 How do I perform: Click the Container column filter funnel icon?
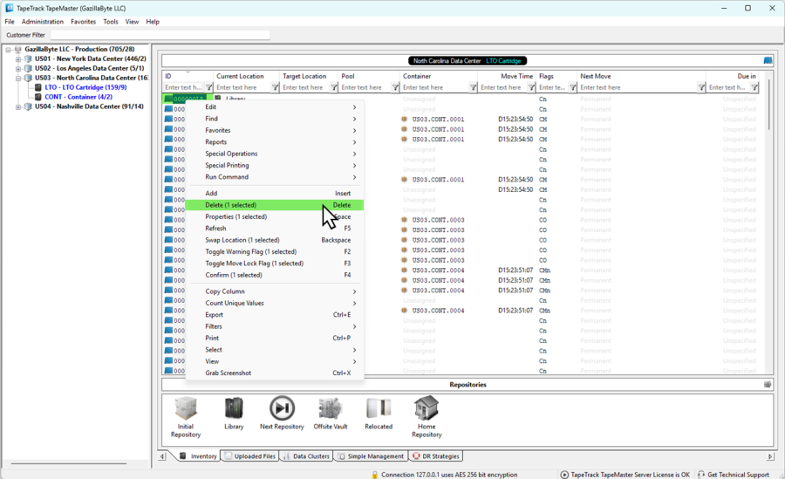point(473,87)
